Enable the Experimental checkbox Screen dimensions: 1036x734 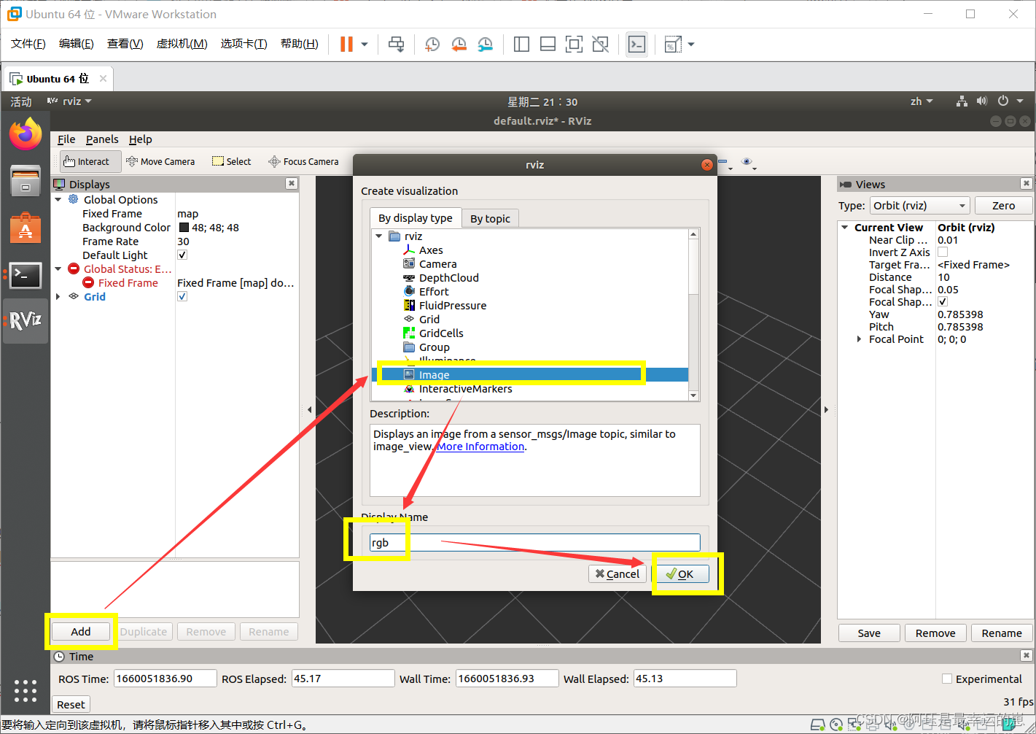pyautogui.click(x=947, y=679)
